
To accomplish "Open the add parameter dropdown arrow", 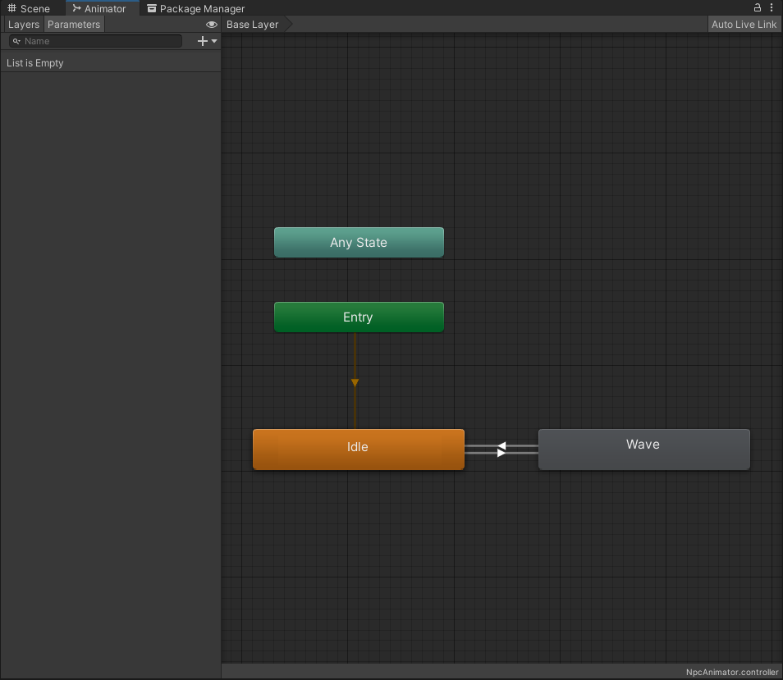I will coord(214,41).
